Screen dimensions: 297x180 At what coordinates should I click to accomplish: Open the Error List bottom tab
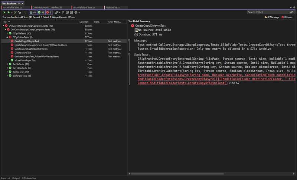[6, 178]
